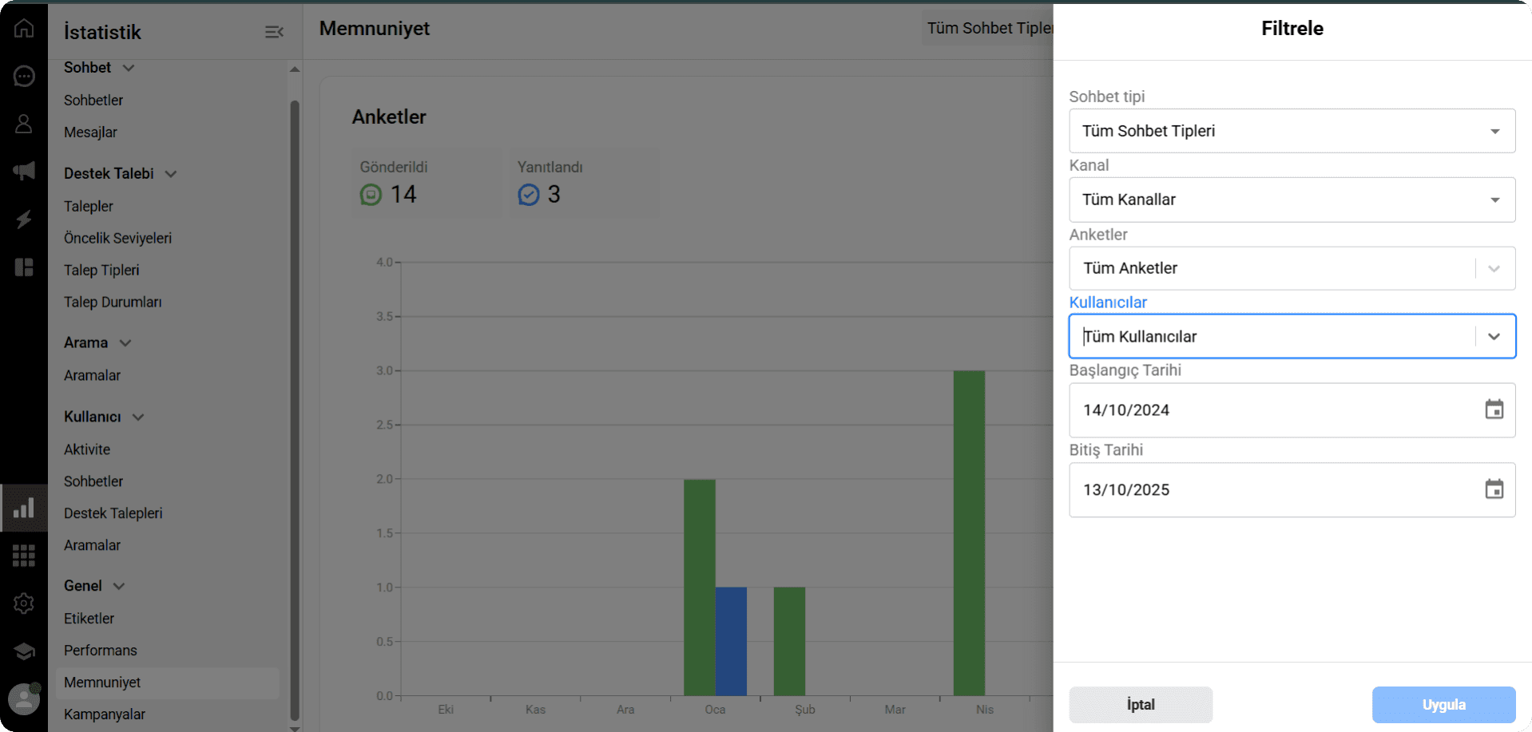Open the Sohbet tipi dropdown
This screenshot has width=1532, height=732.
point(1292,131)
